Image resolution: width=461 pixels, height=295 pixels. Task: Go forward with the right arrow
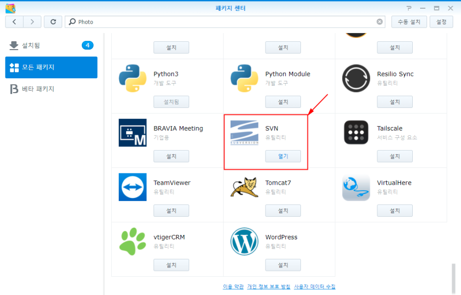pos(32,22)
